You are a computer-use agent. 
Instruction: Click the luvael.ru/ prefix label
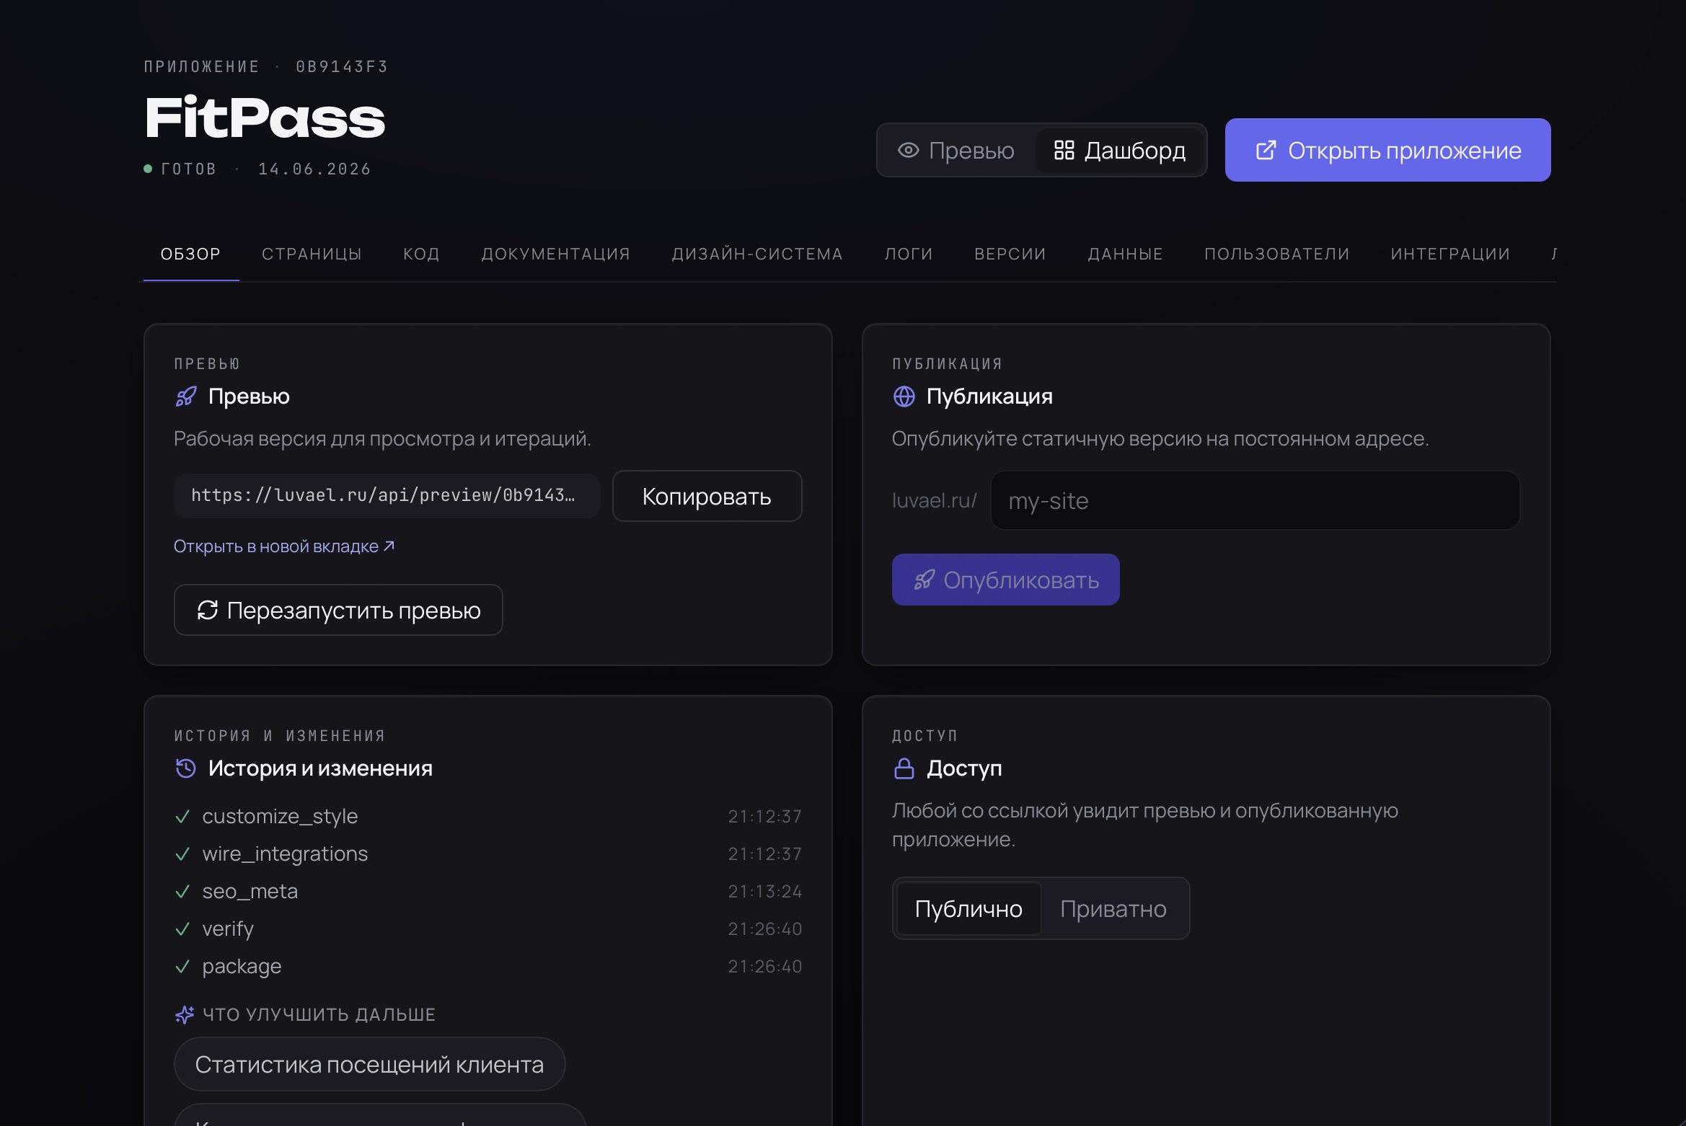click(x=935, y=500)
